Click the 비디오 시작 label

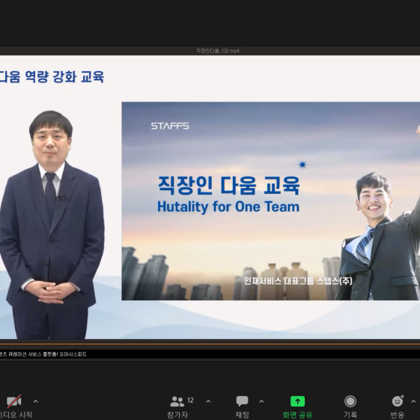tap(16, 415)
